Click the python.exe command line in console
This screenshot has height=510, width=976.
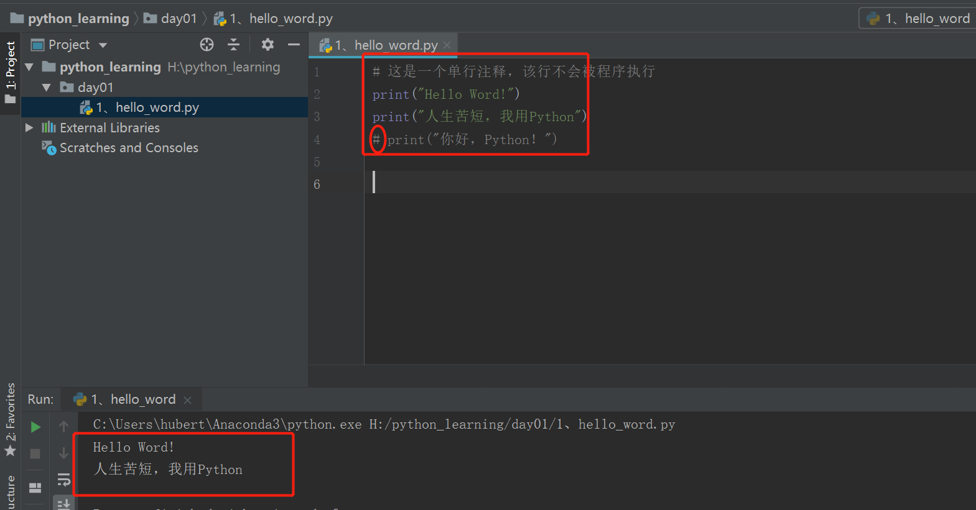[384, 424]
